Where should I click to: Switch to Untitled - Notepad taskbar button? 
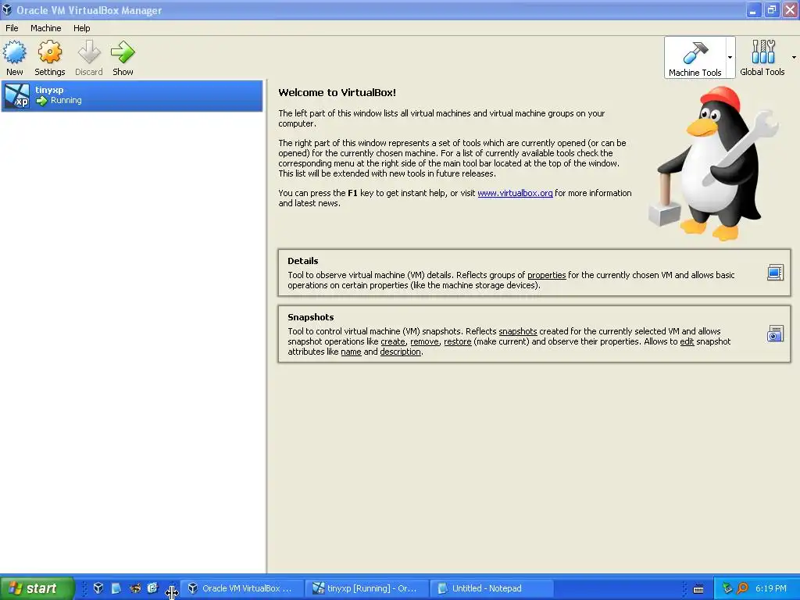(x=492, y=588)
